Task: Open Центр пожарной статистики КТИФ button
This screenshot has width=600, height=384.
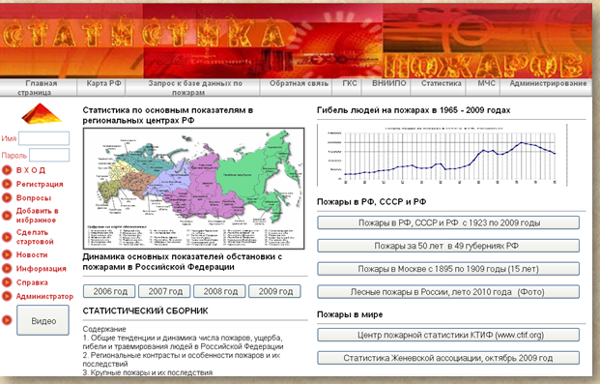Action: 448,335
